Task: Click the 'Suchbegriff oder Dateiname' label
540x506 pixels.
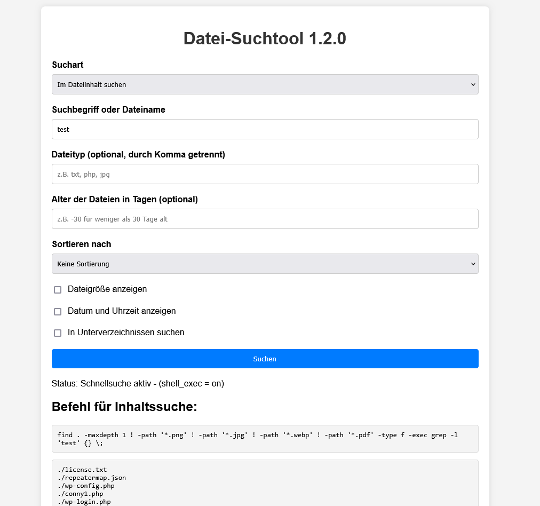Action: click(x=108, y=109)
